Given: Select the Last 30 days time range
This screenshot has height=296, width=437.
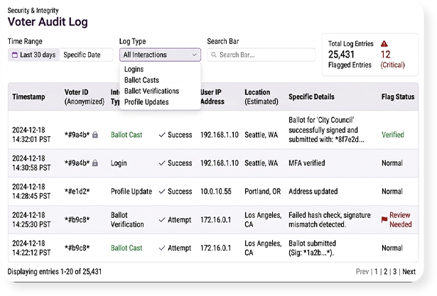Looking at the screenshot, I should point(33,55).
